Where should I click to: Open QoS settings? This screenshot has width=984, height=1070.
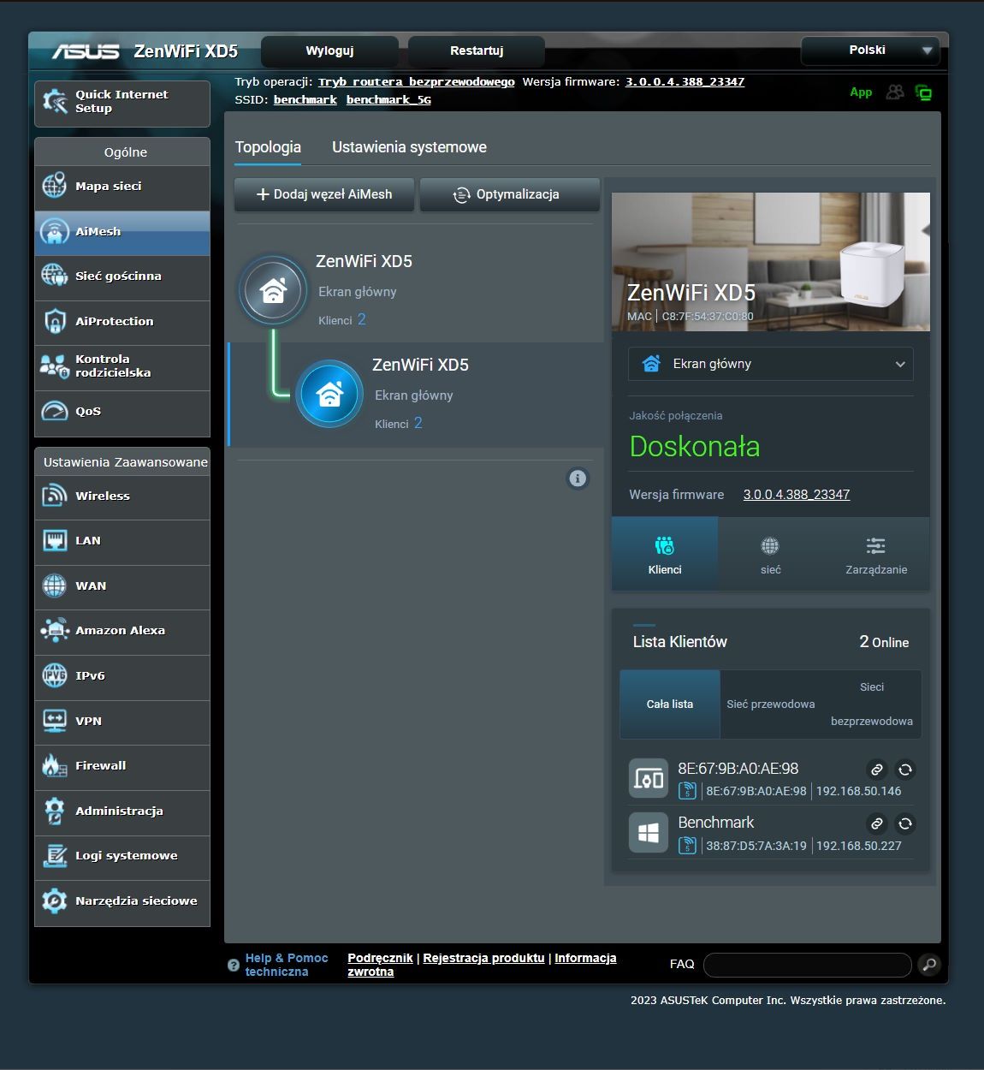122,412
